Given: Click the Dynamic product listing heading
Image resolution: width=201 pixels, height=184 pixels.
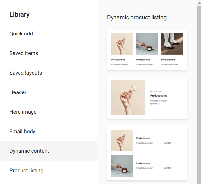Looking at the screenshot, I should 137,17.
